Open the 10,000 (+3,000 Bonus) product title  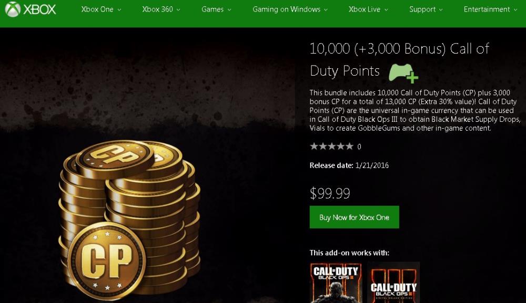pos(399,59)
